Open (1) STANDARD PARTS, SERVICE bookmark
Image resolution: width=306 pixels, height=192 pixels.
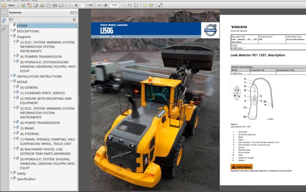pyautogui.click(x=42, y=93)
